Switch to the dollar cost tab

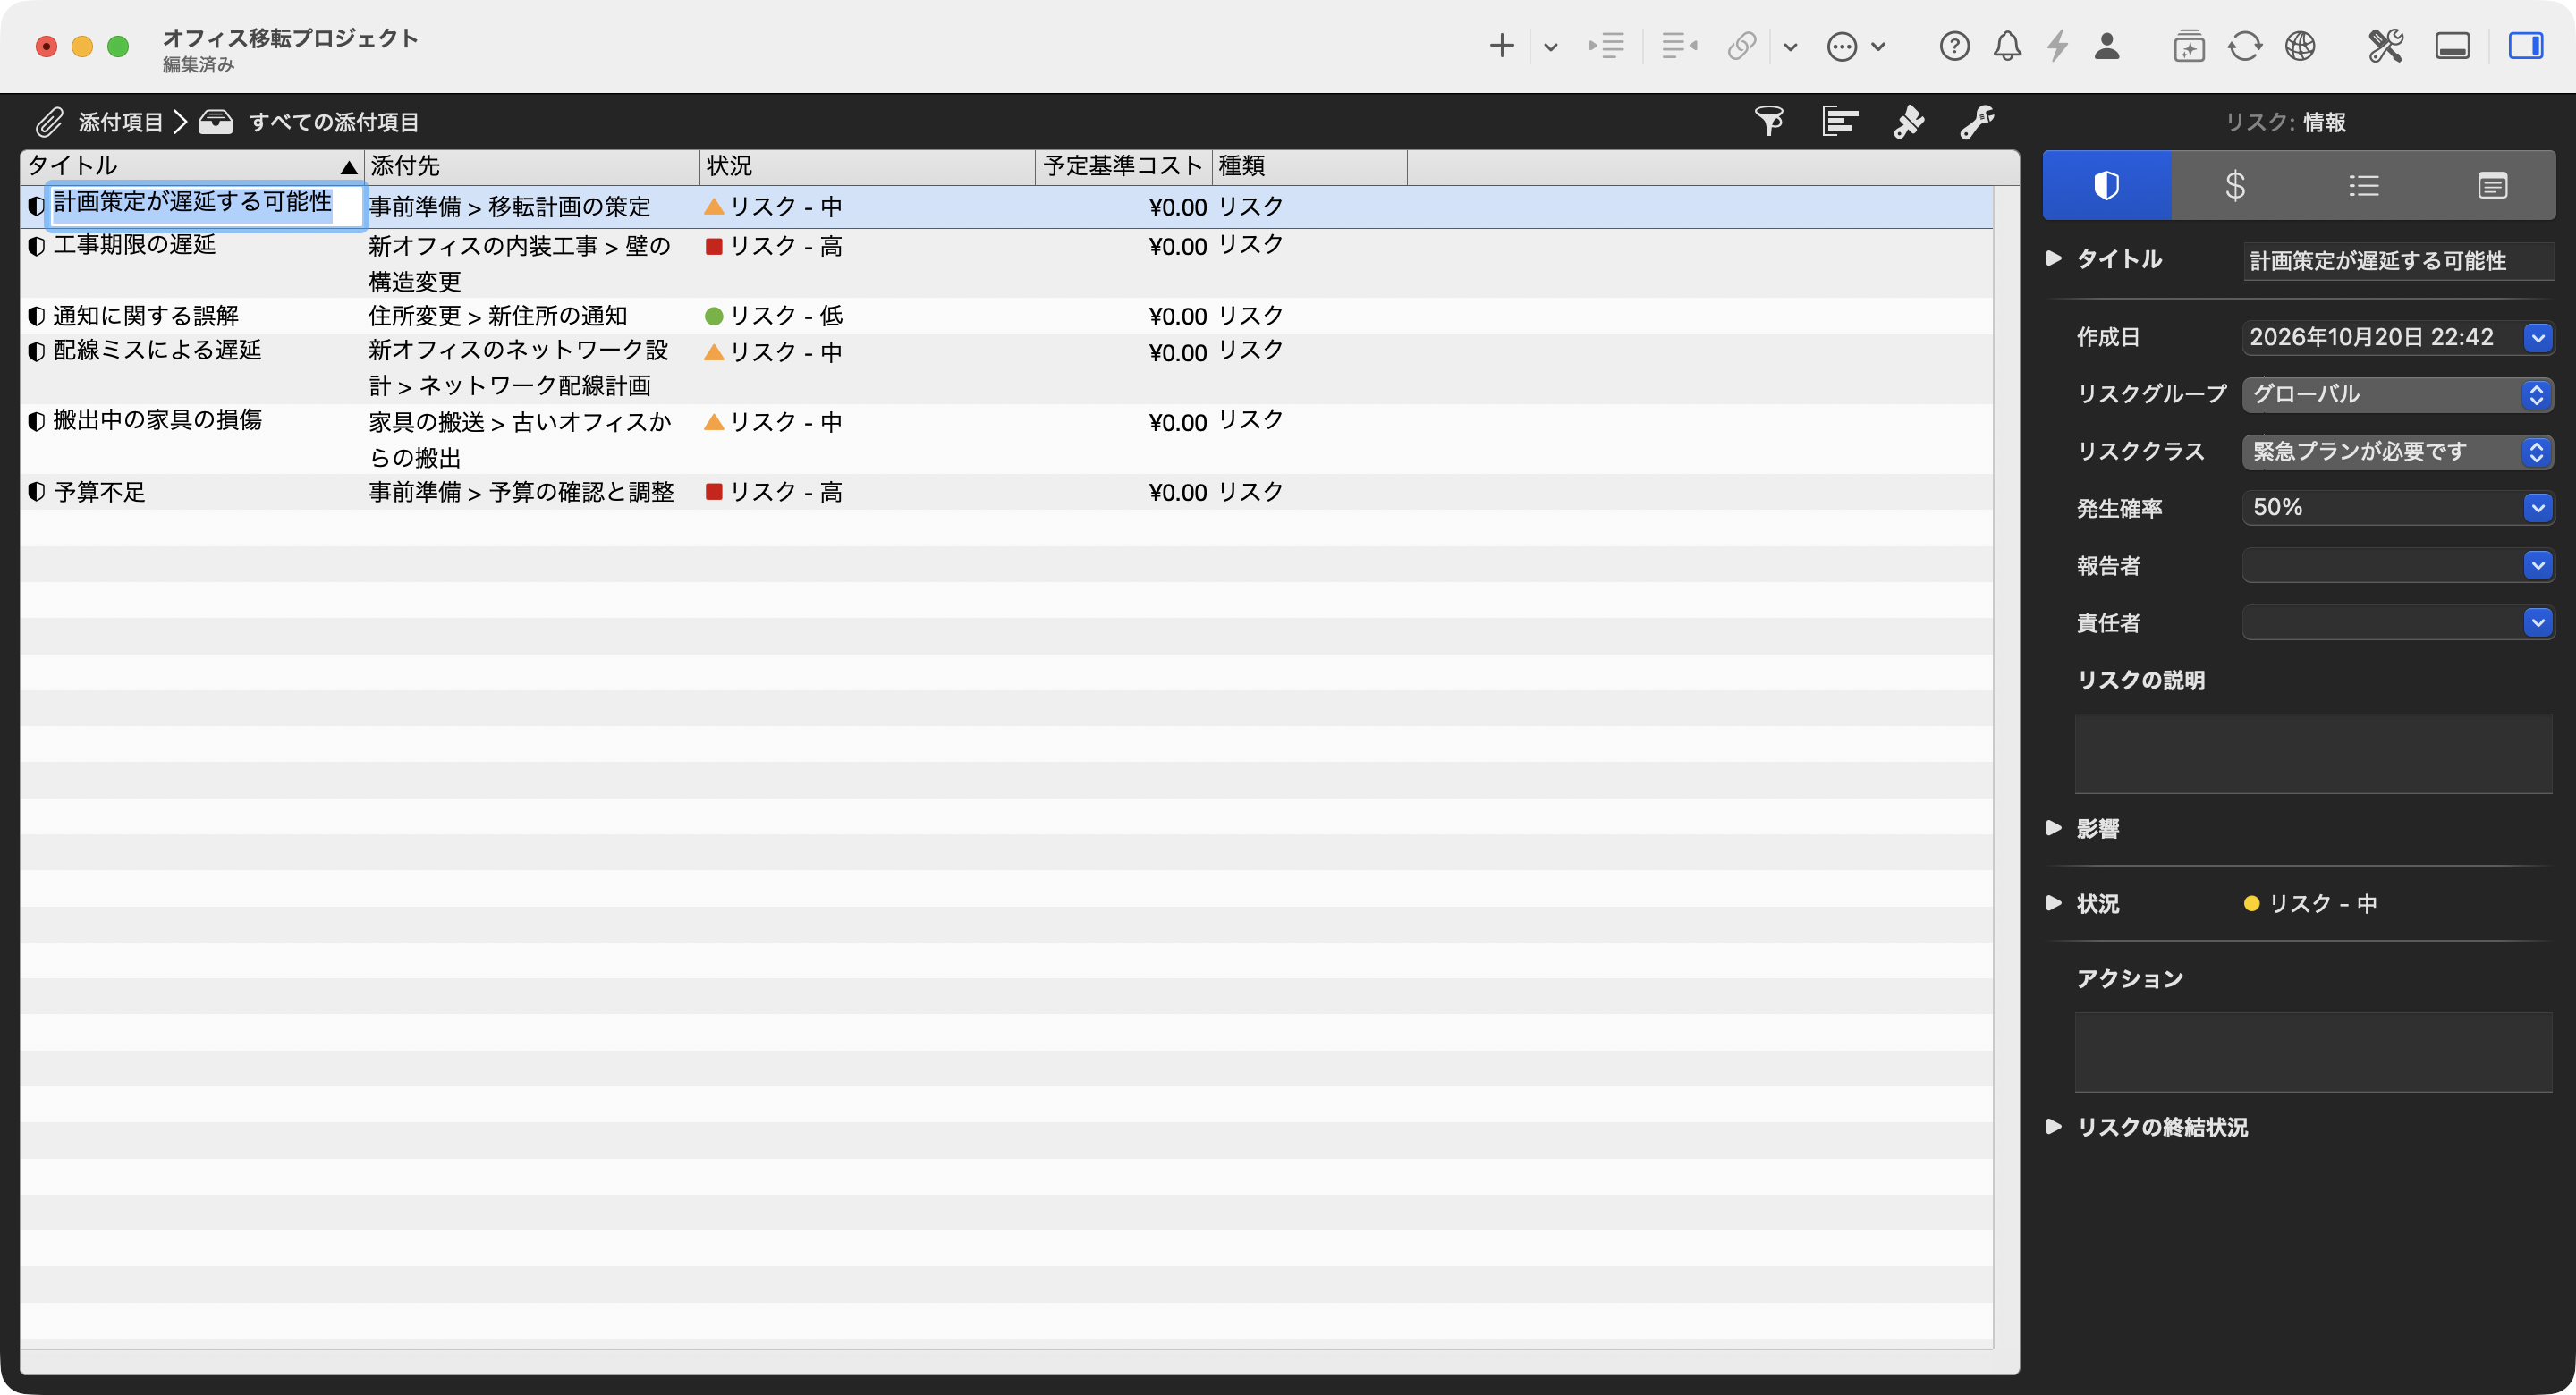pyautogui.click(x=2235, y=185)
